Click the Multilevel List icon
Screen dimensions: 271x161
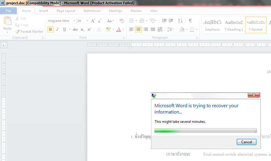coord(152,21)
